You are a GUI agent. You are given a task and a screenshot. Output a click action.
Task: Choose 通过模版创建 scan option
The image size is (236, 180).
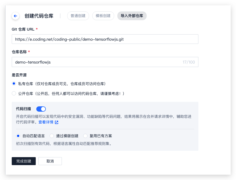[x=52, y=136]
